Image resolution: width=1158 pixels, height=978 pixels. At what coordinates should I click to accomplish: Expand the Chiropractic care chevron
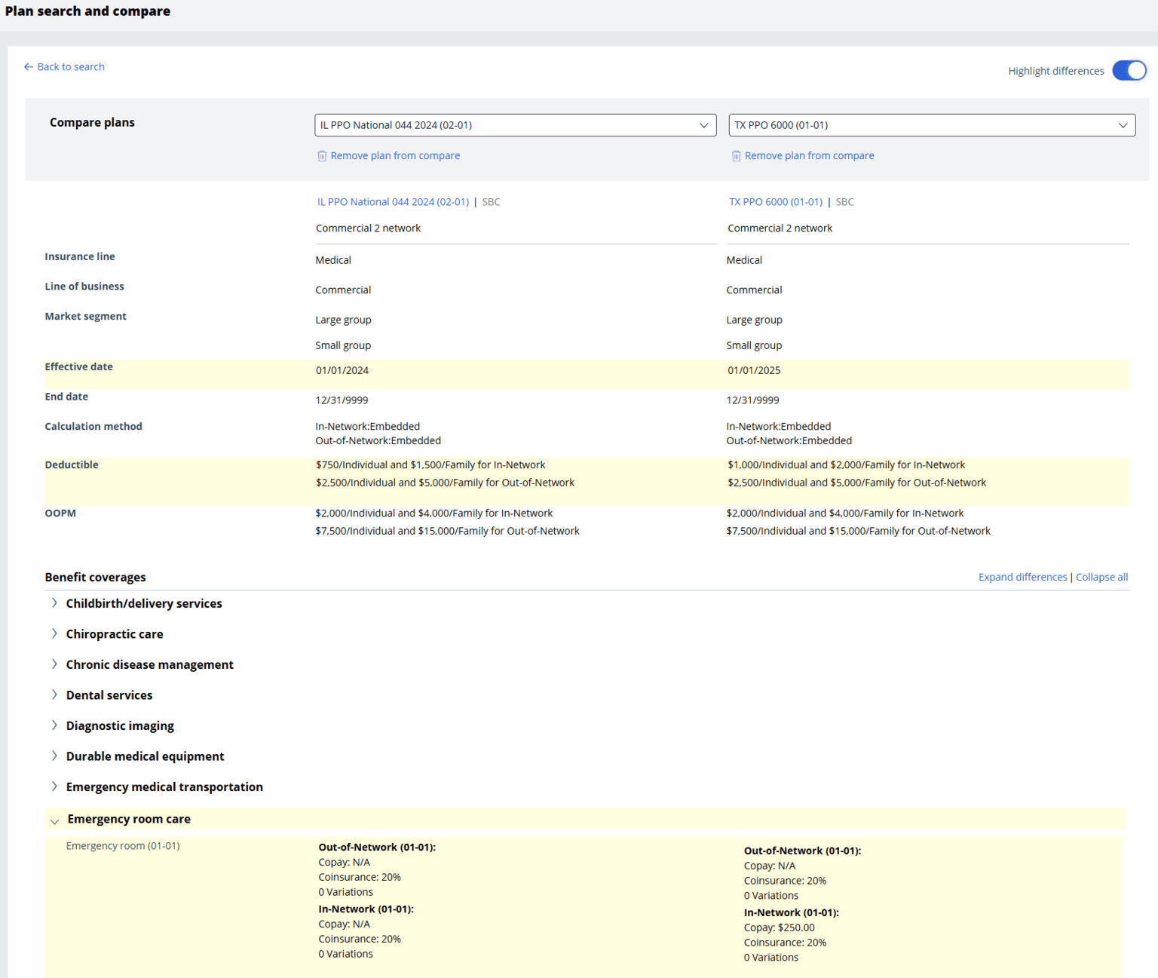tap(54, 634)
